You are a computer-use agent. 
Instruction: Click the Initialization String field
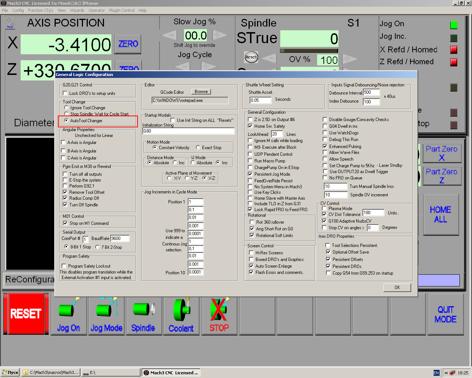pyautogui.click(x=188, y=131)
